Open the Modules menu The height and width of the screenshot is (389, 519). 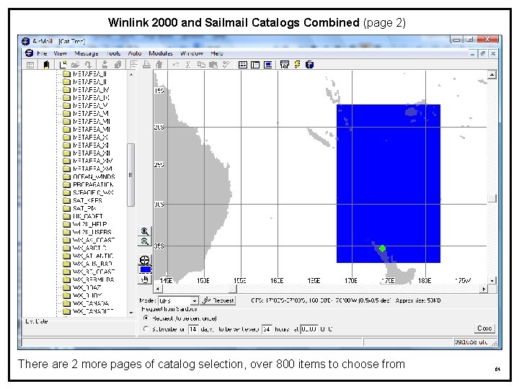point(161,53)
